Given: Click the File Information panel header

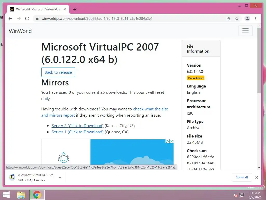Looking at the screenshot, I should 201,49.
